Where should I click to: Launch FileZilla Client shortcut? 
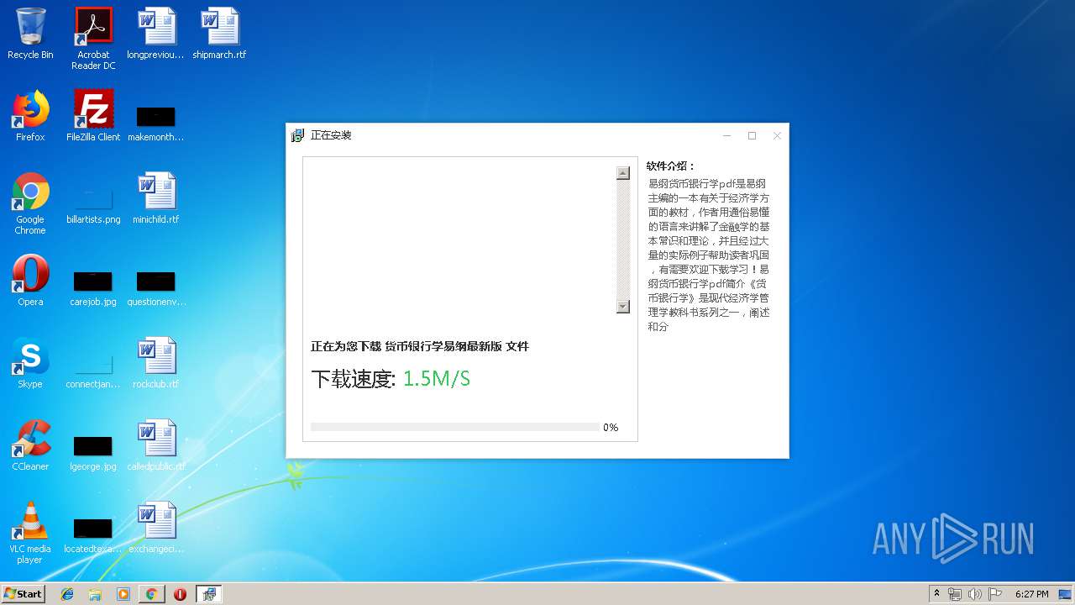click(93, 116)
